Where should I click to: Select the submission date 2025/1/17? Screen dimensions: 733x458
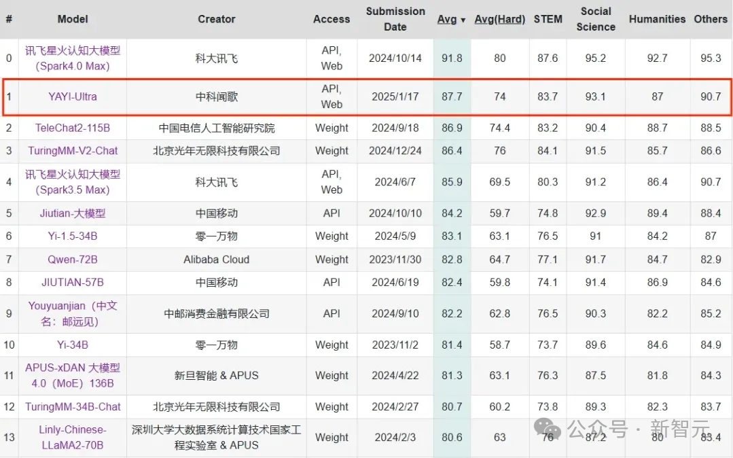[395, 97]
